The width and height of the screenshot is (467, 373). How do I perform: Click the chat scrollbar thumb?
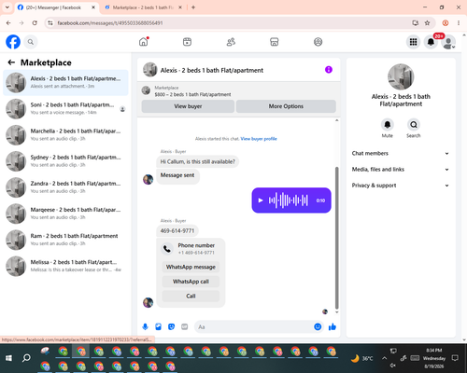pos(336,238)
